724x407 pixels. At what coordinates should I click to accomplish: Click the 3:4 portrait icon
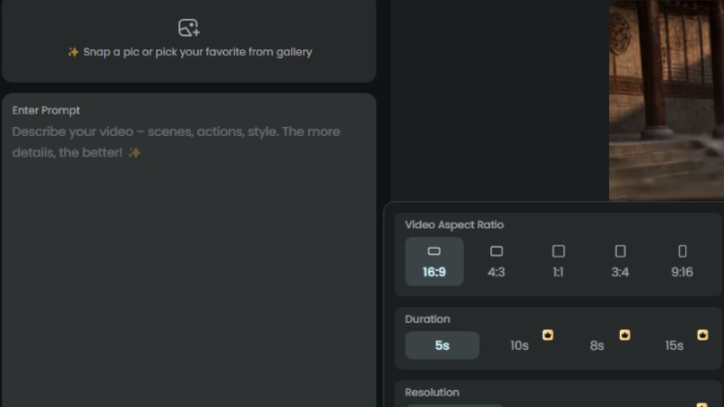coord(620,251)
